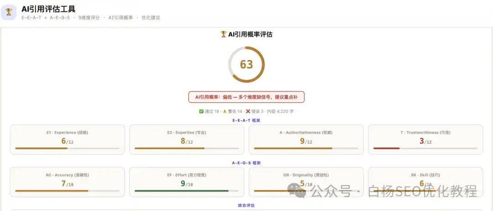Open the E1 · Experience (经验) card
This screenshot has height=211, width=493.
[x=67, y=140]
